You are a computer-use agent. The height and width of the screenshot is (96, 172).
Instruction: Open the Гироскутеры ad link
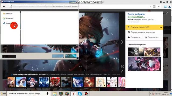click(29, 74)
